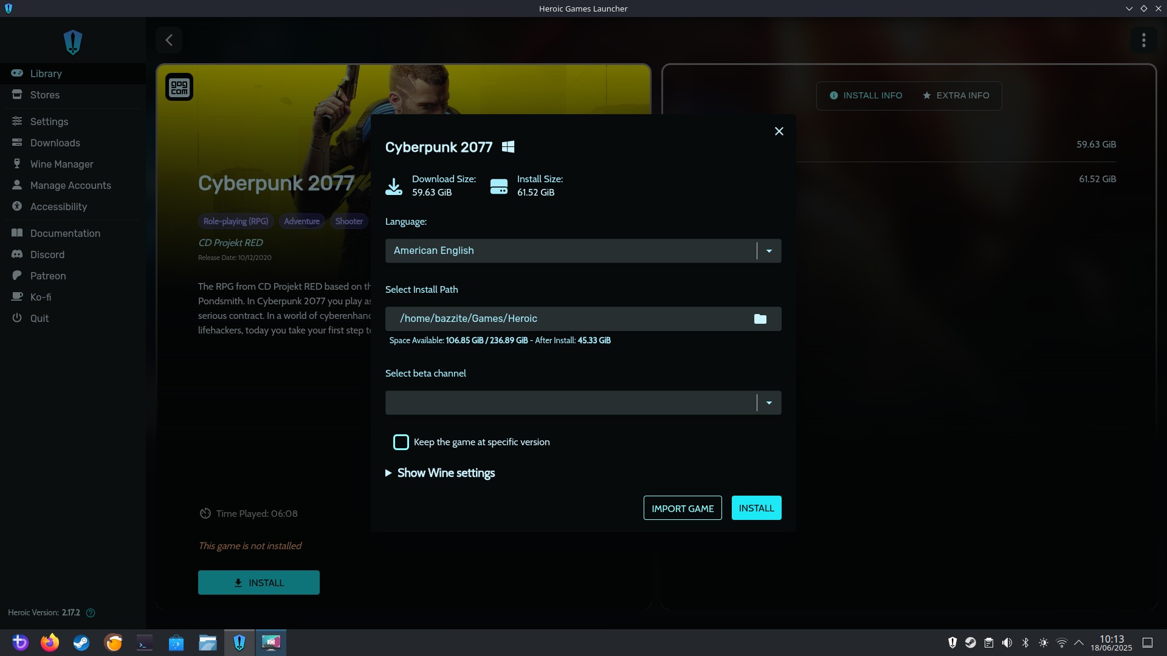Click the Heroic version help icon
Image resolution: width=1167 pixels, height=656 pixels.
pyautogui.click(x=91, y=613)
